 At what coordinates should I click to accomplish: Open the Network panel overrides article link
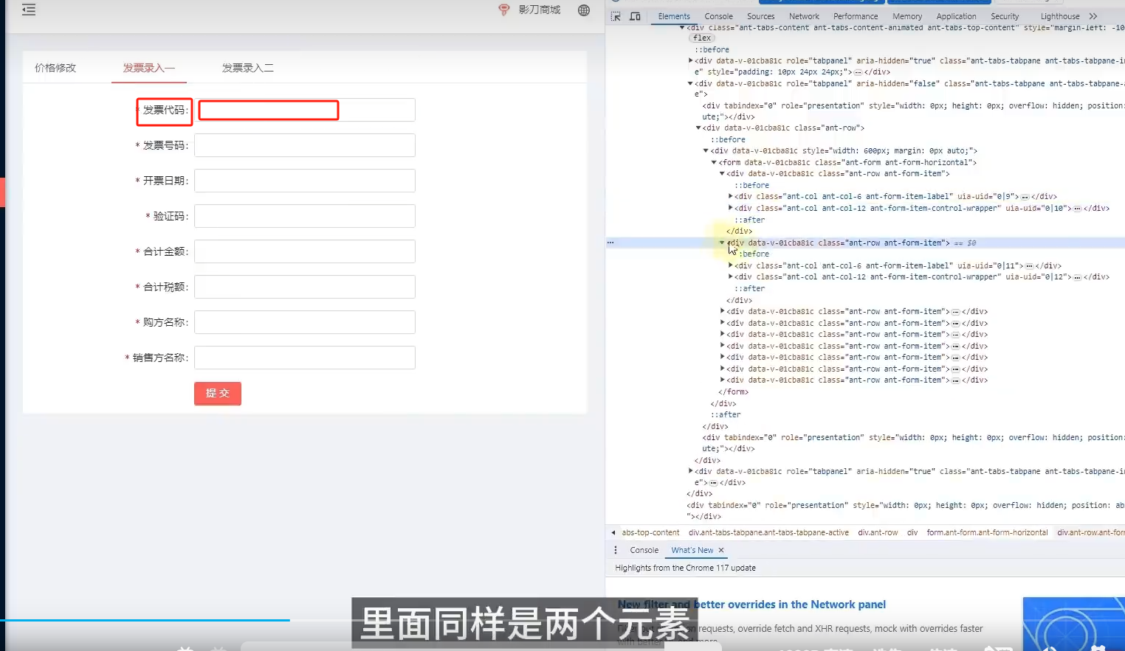coord(751,605)
